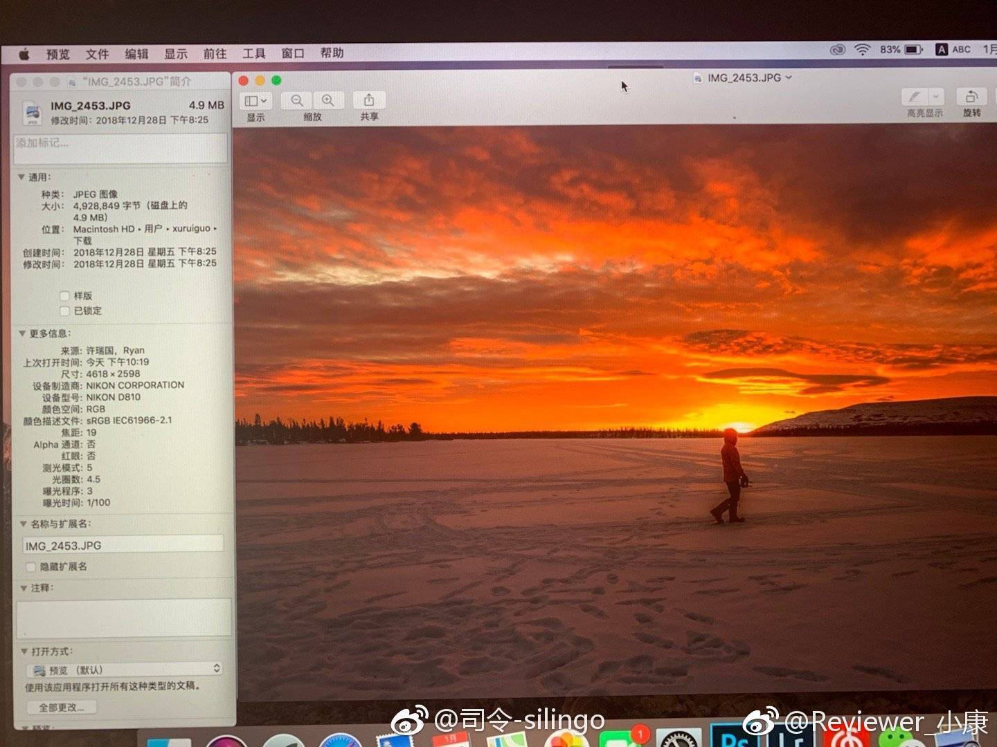Open Photos app from the Dock

[566, 739]
